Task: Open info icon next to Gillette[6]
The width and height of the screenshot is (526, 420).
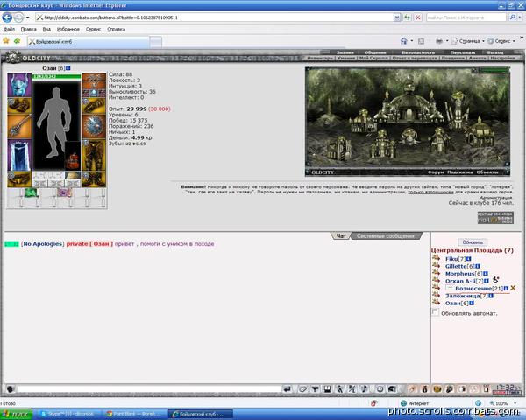Action: [478, 266]
